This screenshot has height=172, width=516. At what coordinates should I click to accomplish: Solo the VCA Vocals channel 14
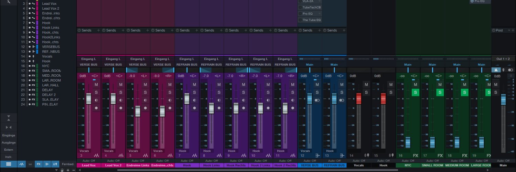366,92
